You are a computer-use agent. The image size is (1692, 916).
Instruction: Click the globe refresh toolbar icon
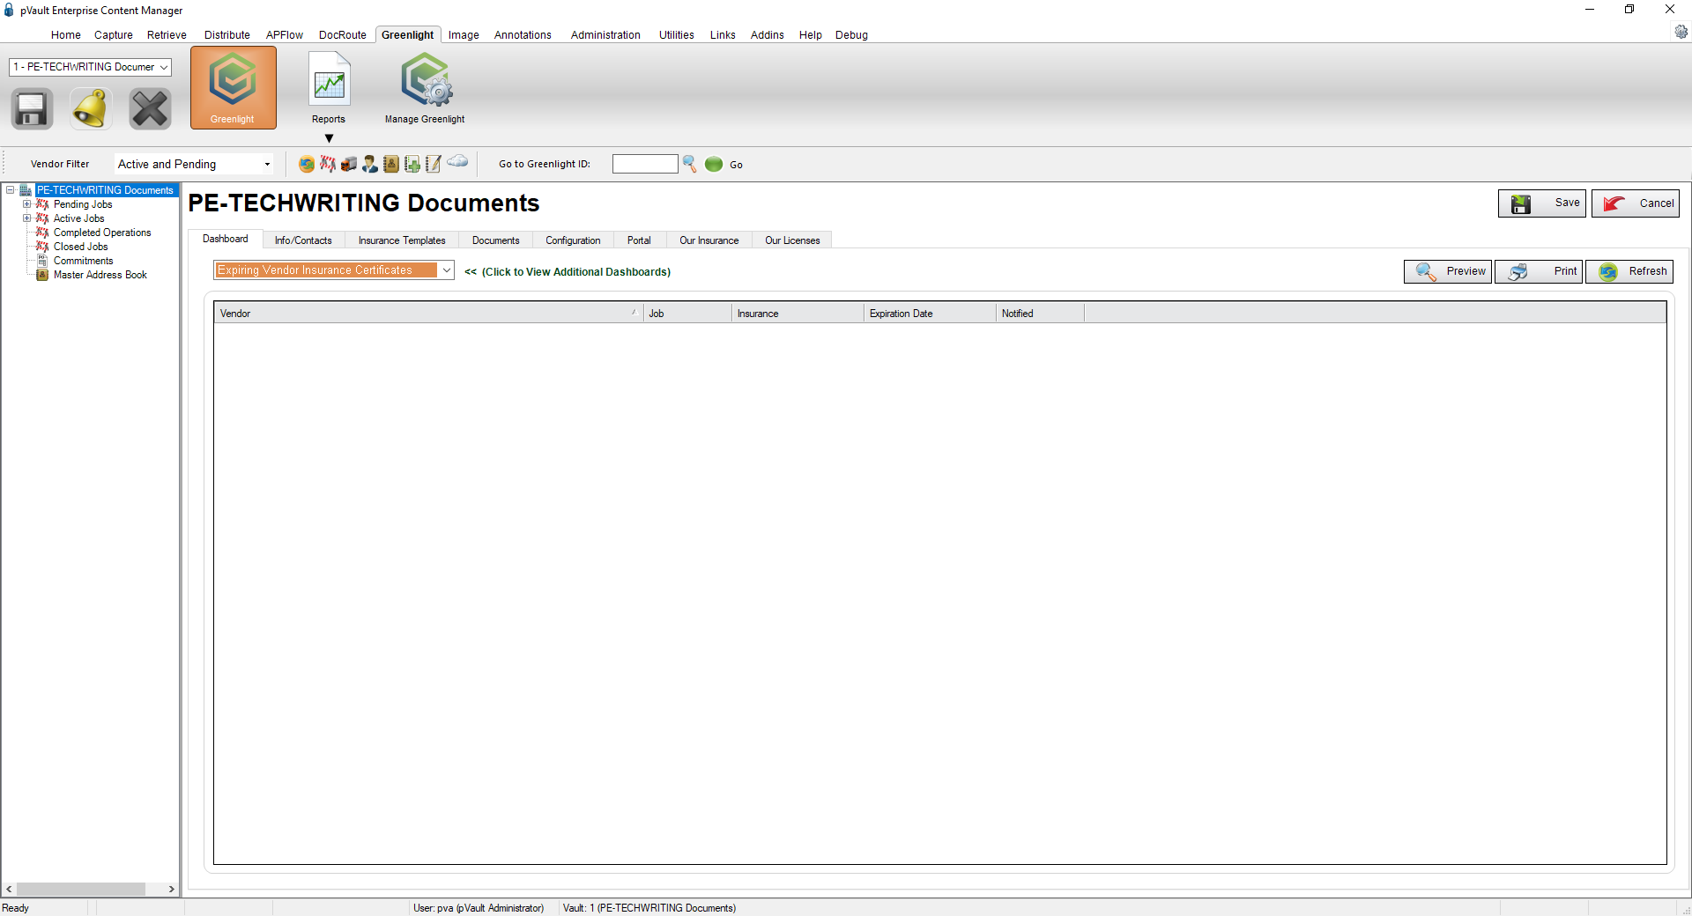[307, 164]
